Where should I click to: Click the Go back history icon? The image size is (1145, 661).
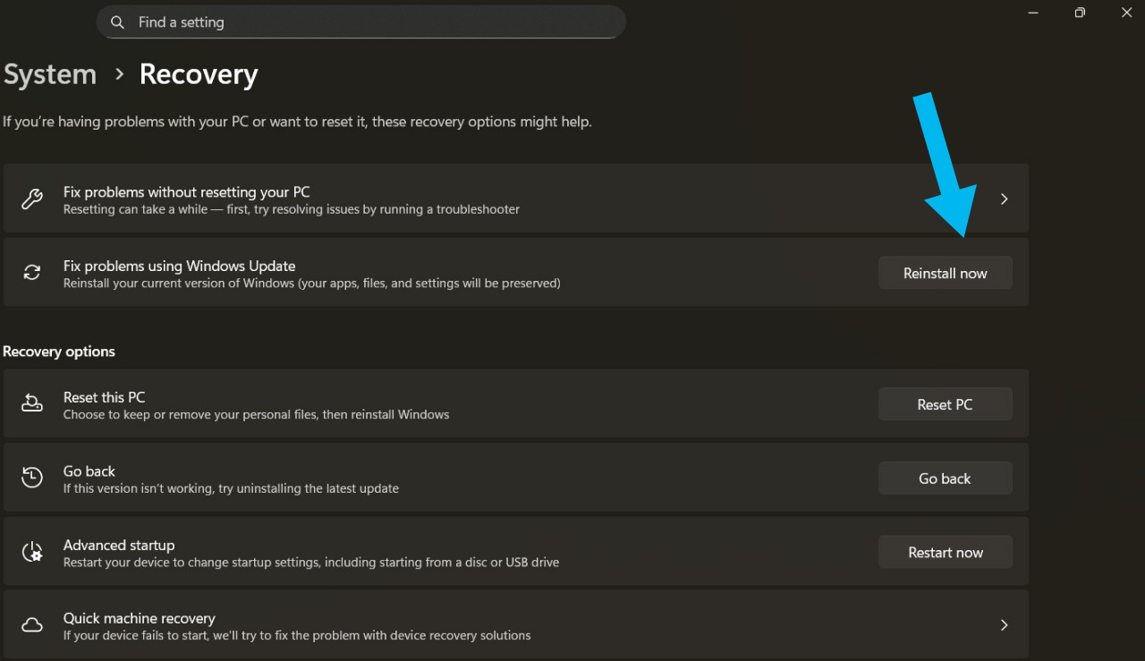point(32,478)
